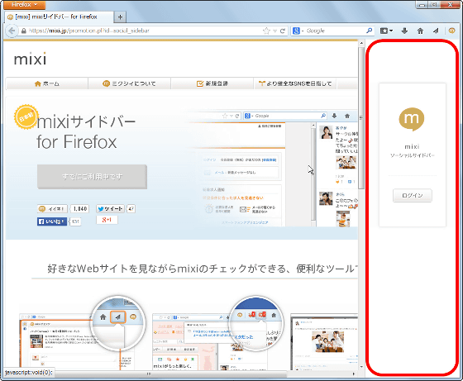Click the padlock site identity icon

tap(24, 31)
